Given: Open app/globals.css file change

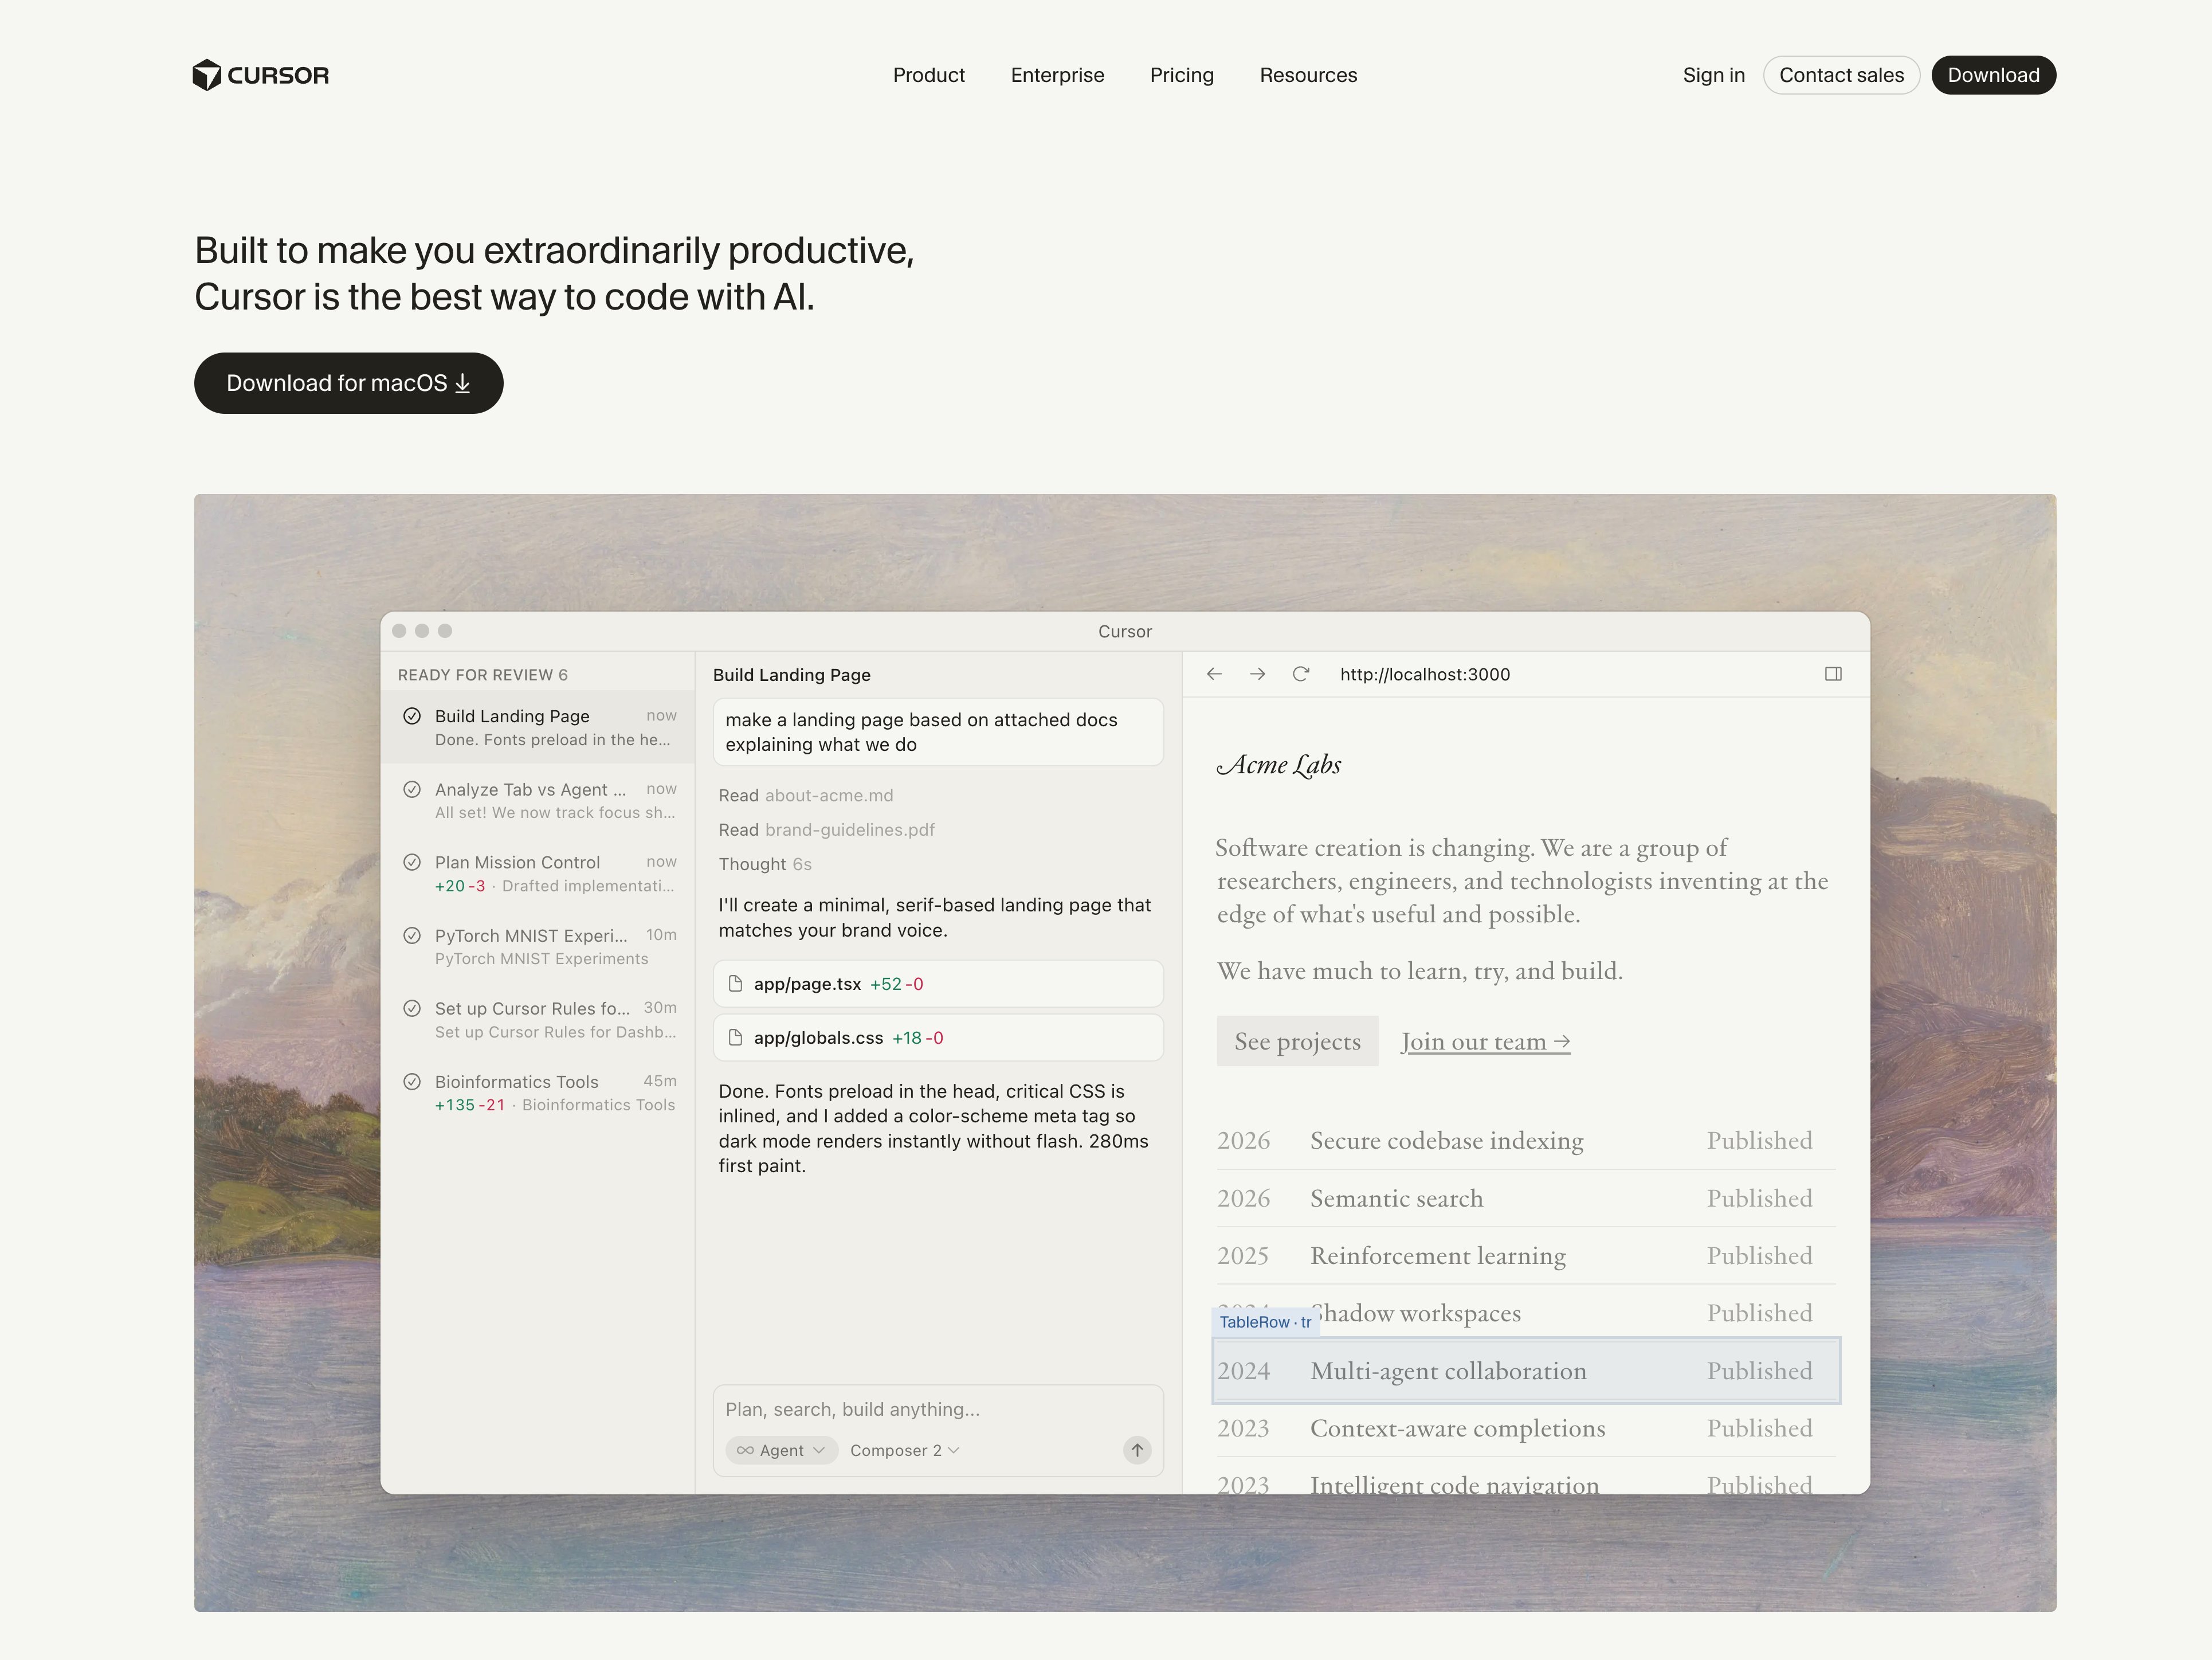Looking at the screenshot, I should (x=937, y=1038).
